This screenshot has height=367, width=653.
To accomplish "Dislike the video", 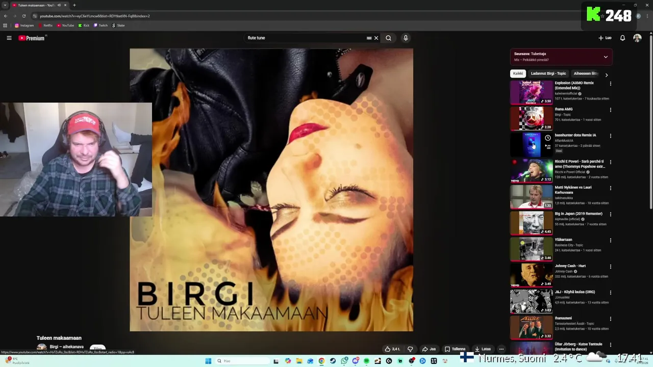I will click(410, 349).
